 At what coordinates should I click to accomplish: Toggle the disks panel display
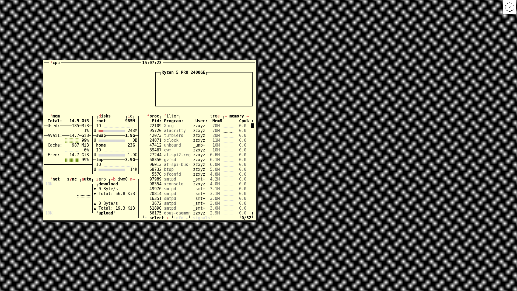[x=104, y=116]
